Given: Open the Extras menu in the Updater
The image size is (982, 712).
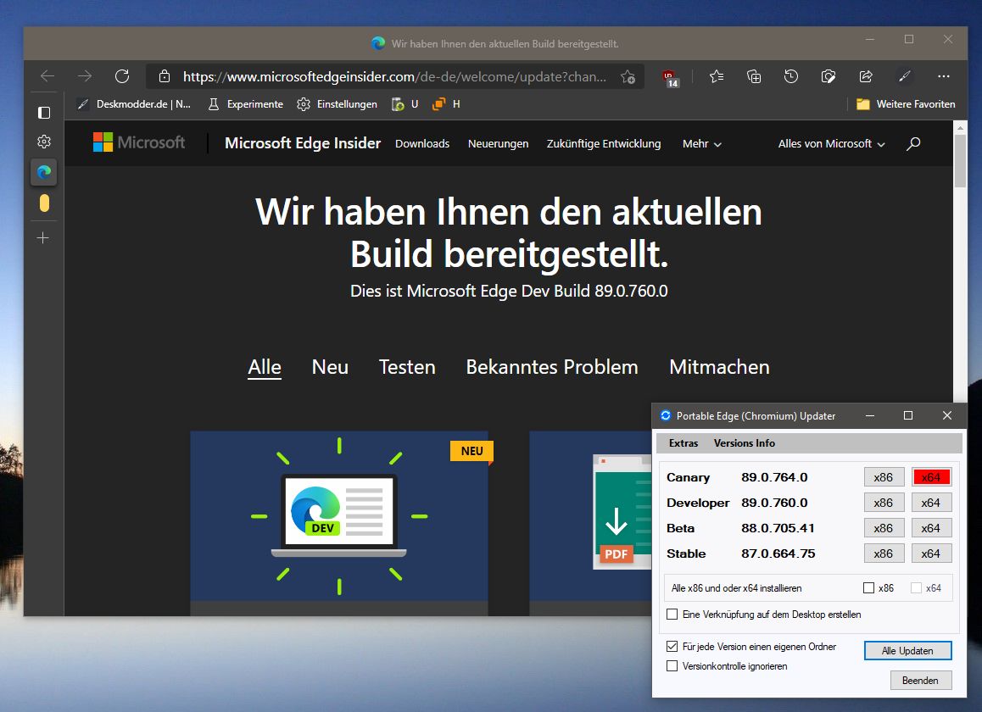Looking at the screenshot, I should pyautogui.click(x=683, y=442).
